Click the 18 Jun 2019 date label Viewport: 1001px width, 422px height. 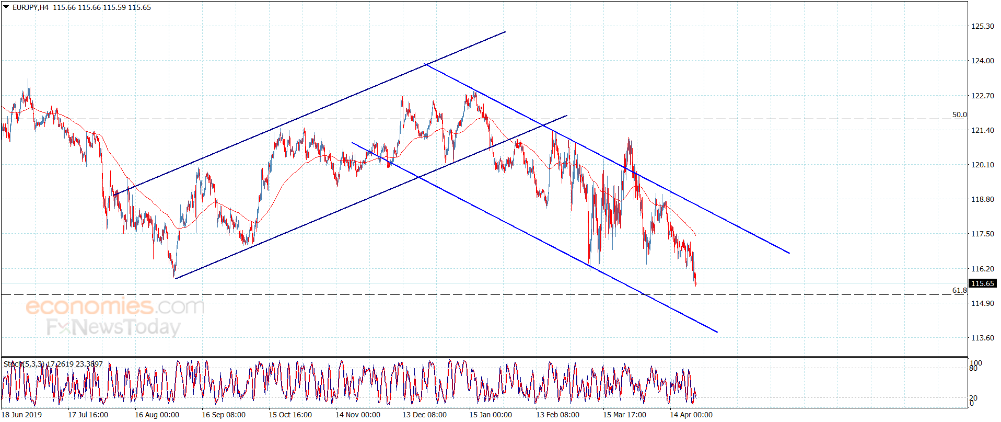[21, 415]
